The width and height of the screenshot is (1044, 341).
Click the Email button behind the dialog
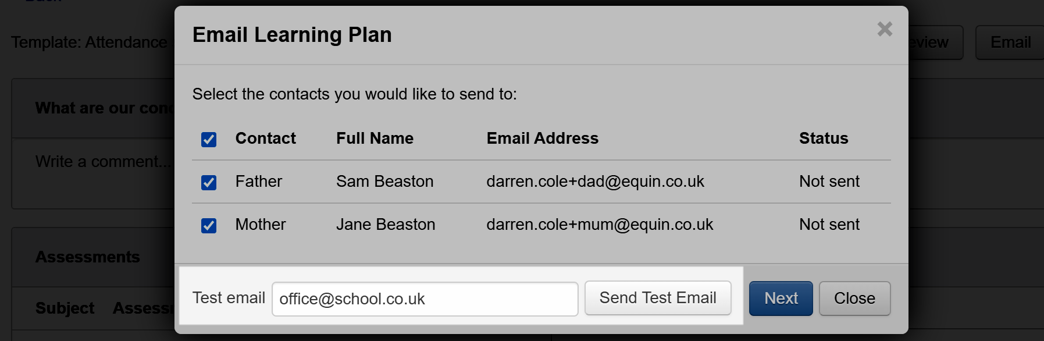point(1010,42)
